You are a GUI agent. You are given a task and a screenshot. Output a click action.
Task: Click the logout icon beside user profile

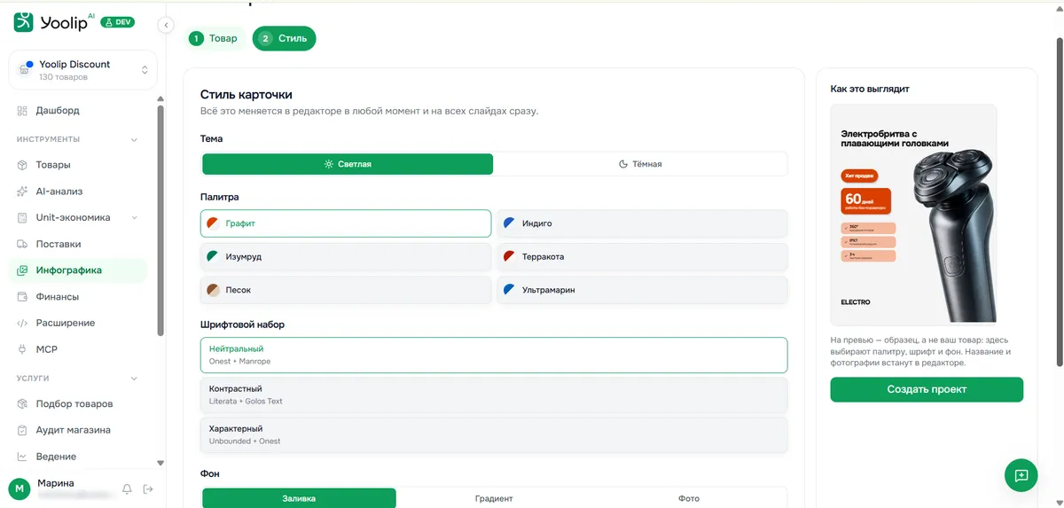[x=148, y=489]
